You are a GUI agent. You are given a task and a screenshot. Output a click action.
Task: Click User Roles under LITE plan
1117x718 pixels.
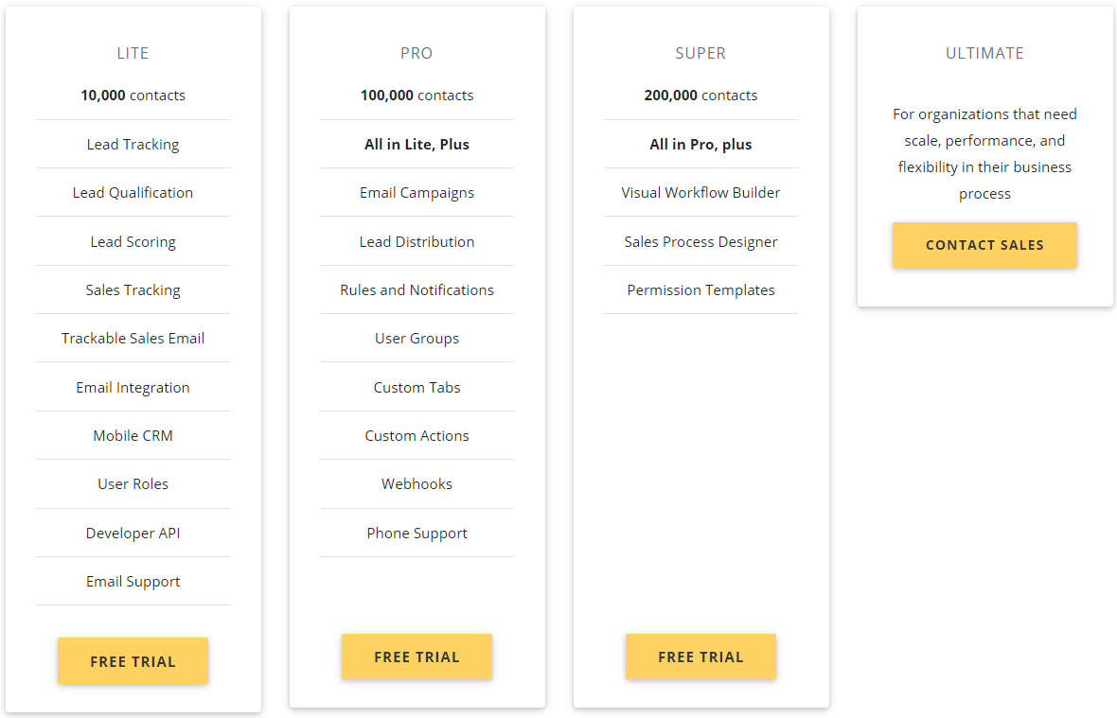[133, 483]
